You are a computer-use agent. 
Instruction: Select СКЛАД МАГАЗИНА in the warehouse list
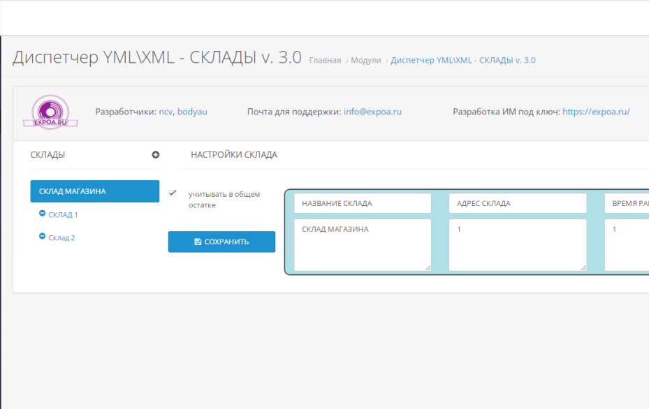point(95,191)
